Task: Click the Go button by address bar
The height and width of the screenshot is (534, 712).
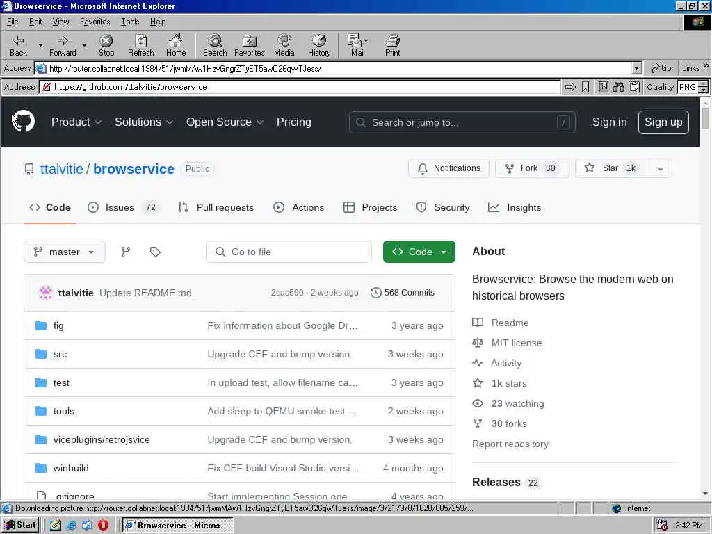Action: click(661, 68)
